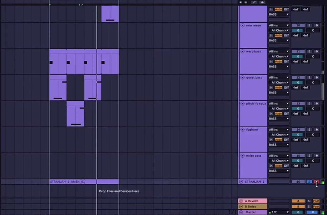Click new reese volume slider showing 0
This screenshot has height=215, width=327.
298,31
